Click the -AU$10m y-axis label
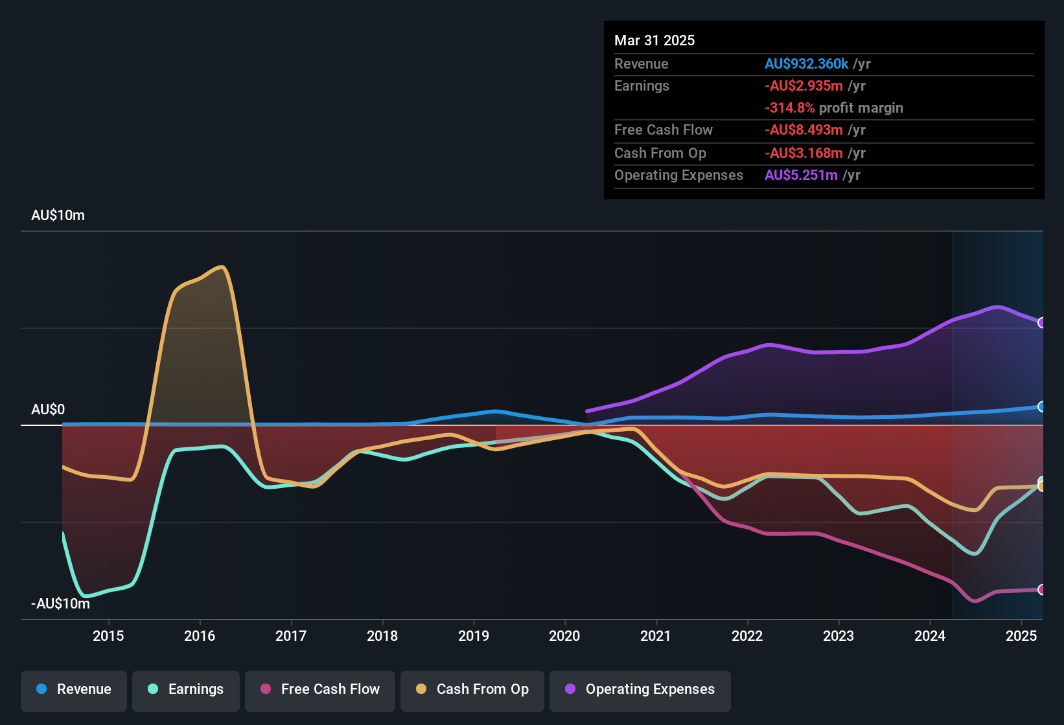 61,604
